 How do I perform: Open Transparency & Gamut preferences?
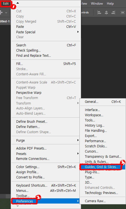point(103,157)
